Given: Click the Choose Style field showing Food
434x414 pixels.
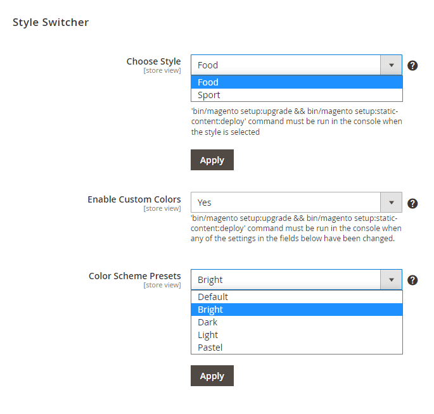Looking at the screenshot, I should tap(297, 65).
